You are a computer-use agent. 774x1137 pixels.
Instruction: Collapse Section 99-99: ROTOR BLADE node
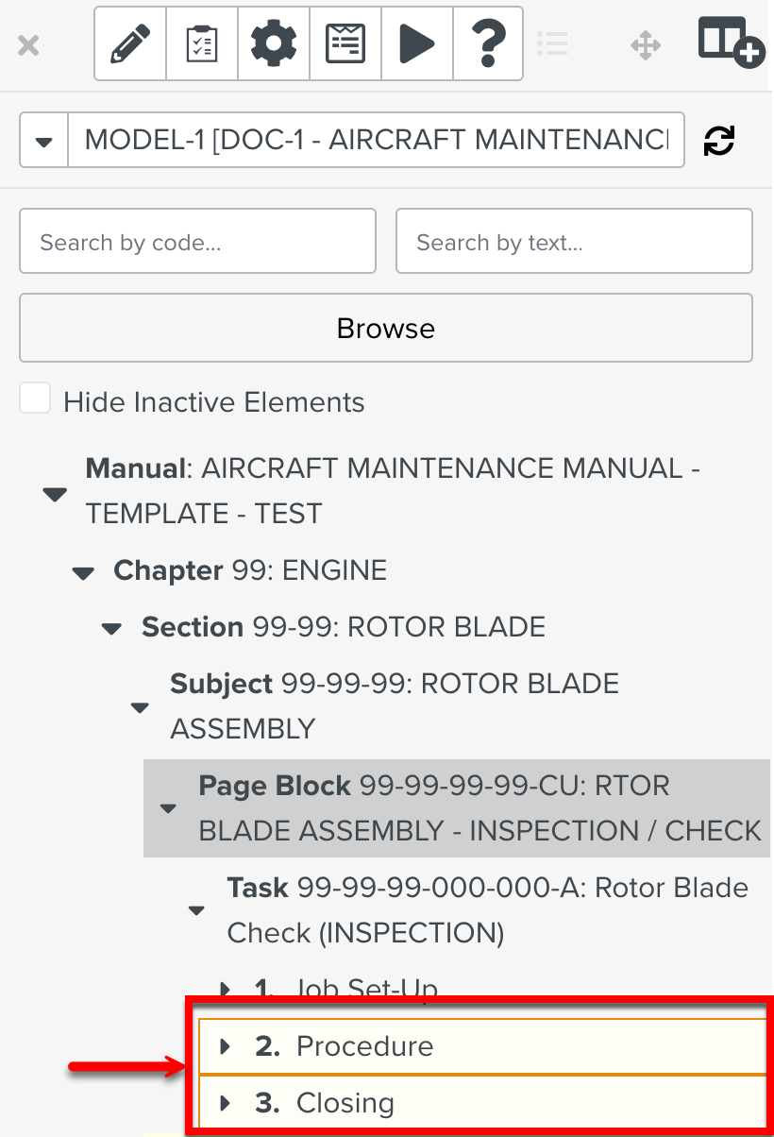[112, 629]
